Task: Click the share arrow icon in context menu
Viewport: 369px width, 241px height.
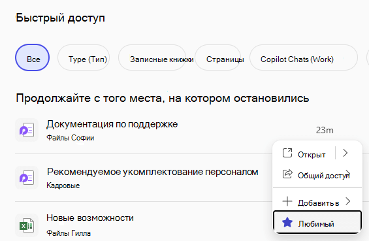Action: pos(287,174)
